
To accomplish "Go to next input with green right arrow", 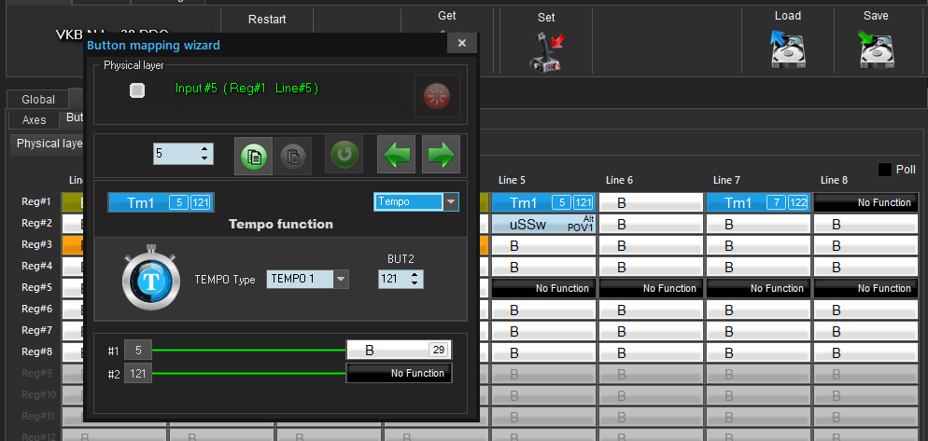I will coord(441,154).
